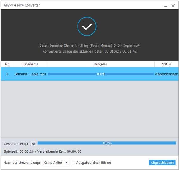Click row number 1 cell
179x170 pixels.
click(7, 74)
